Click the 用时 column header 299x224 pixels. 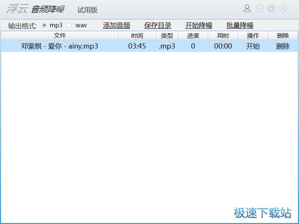point(223,35)
